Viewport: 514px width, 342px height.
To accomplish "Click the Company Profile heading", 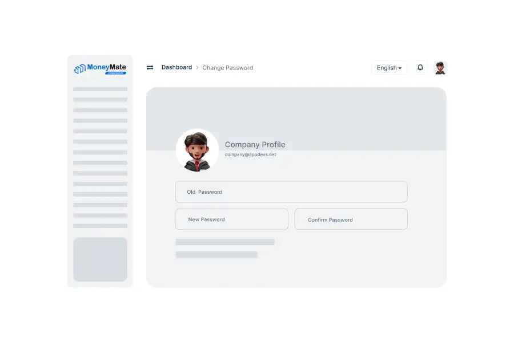I will 255,145.
